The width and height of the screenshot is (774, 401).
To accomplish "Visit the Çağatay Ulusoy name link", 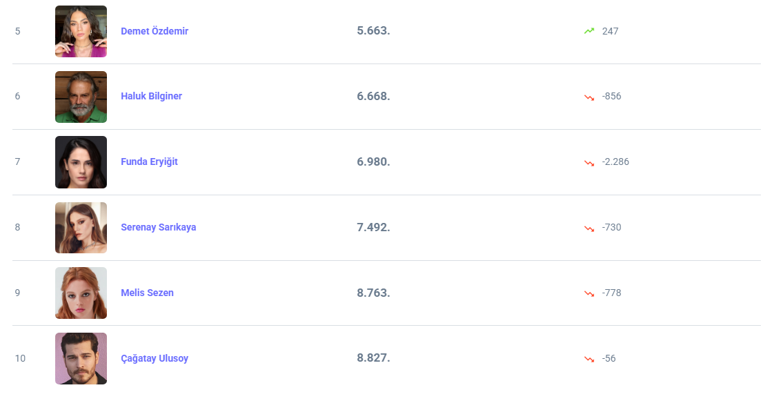I will pyautogui.click(x=155, y=358).
